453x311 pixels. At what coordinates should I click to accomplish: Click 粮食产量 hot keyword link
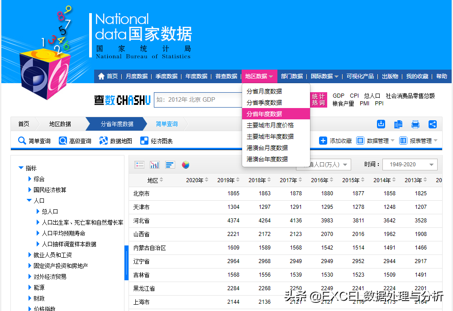pyautogui.click(x=343, y=103)
